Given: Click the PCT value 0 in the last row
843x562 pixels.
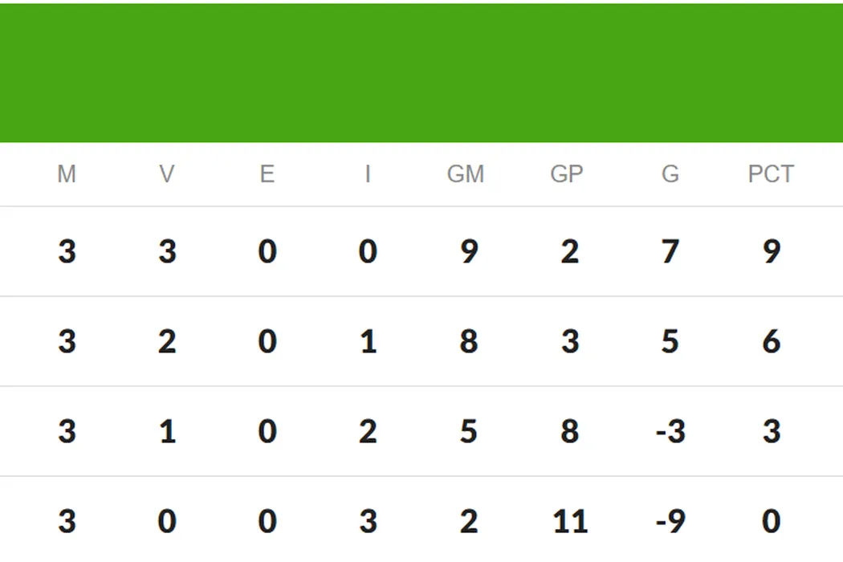Looking at the screenshot, I should (771, 522).
